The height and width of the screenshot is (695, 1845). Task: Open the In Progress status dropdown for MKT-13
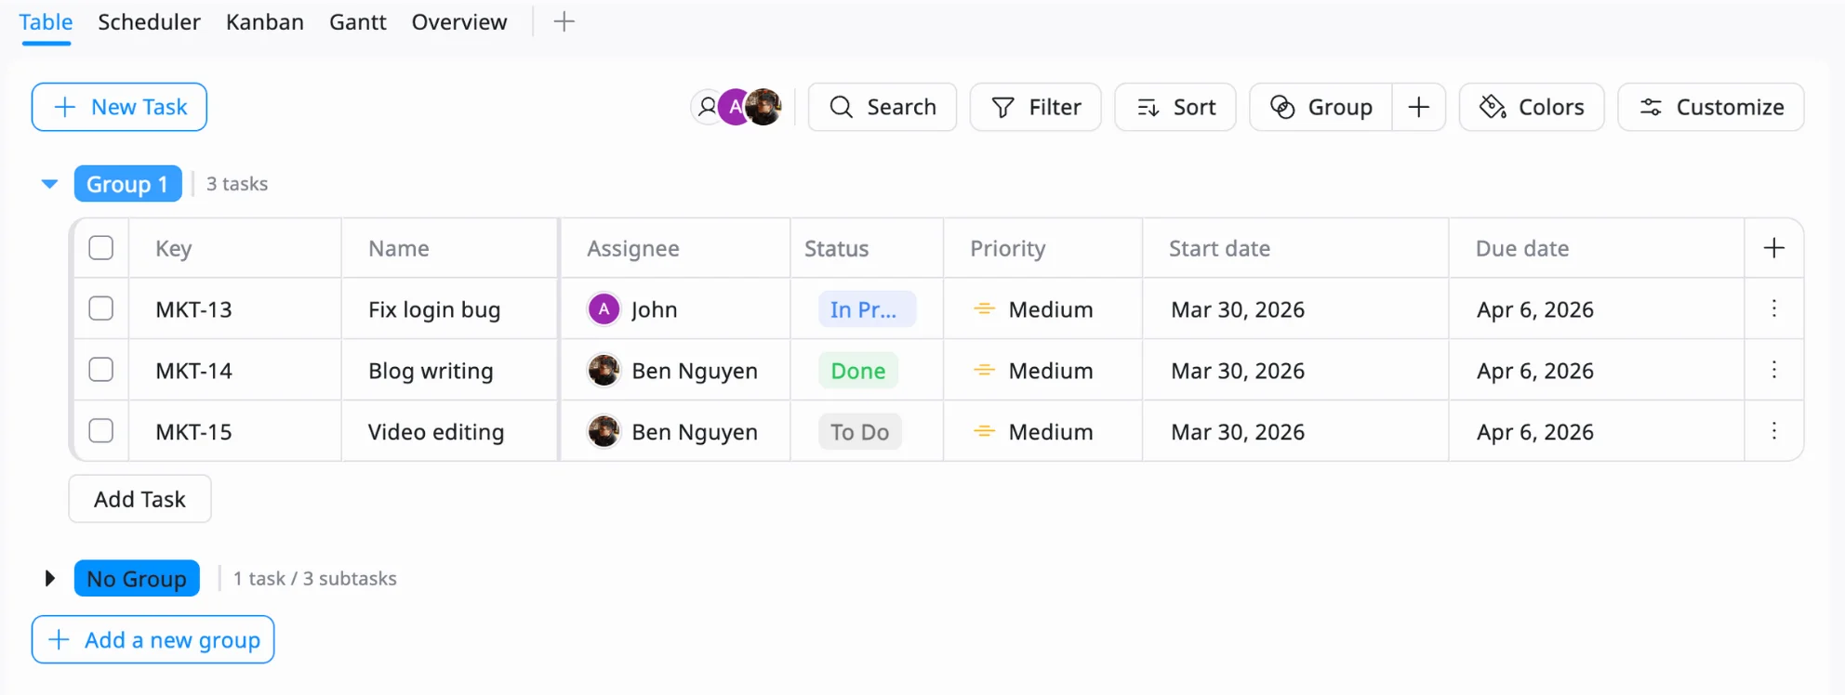tap(865, 309)
